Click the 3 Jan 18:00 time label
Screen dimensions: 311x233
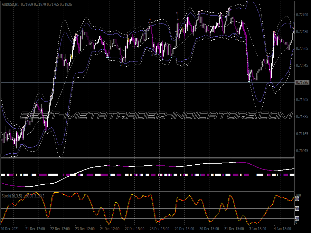257,229
